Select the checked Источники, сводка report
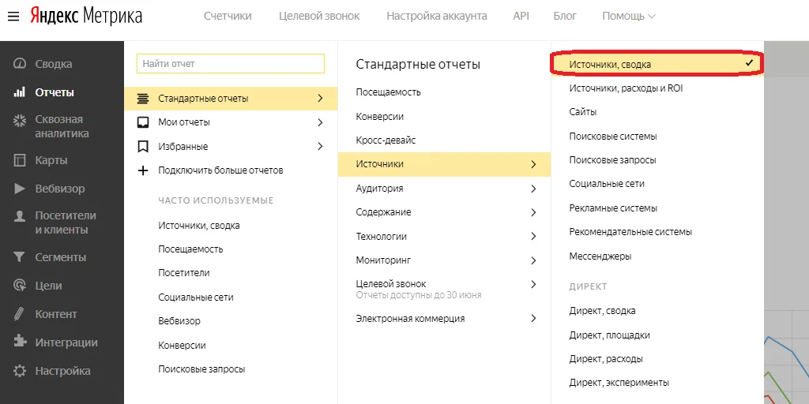 click(x=657, y=65)
